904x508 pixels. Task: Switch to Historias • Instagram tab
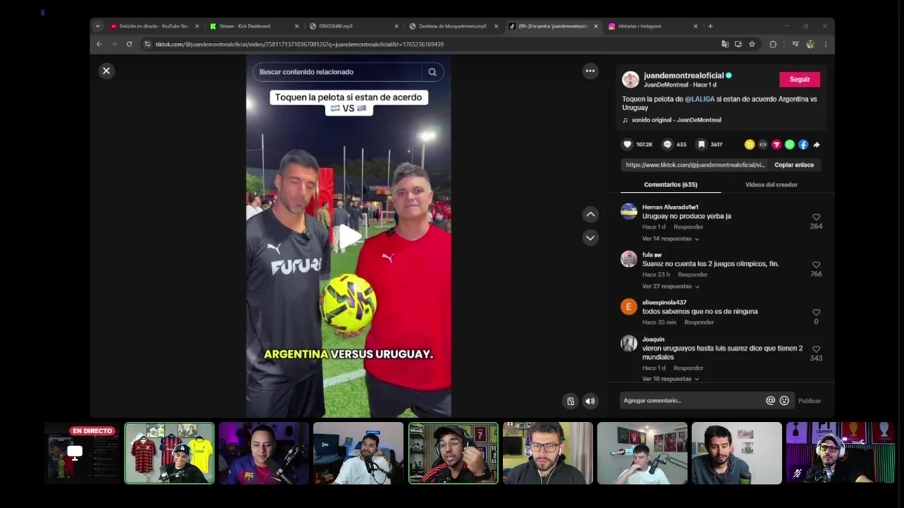(650, 26)
